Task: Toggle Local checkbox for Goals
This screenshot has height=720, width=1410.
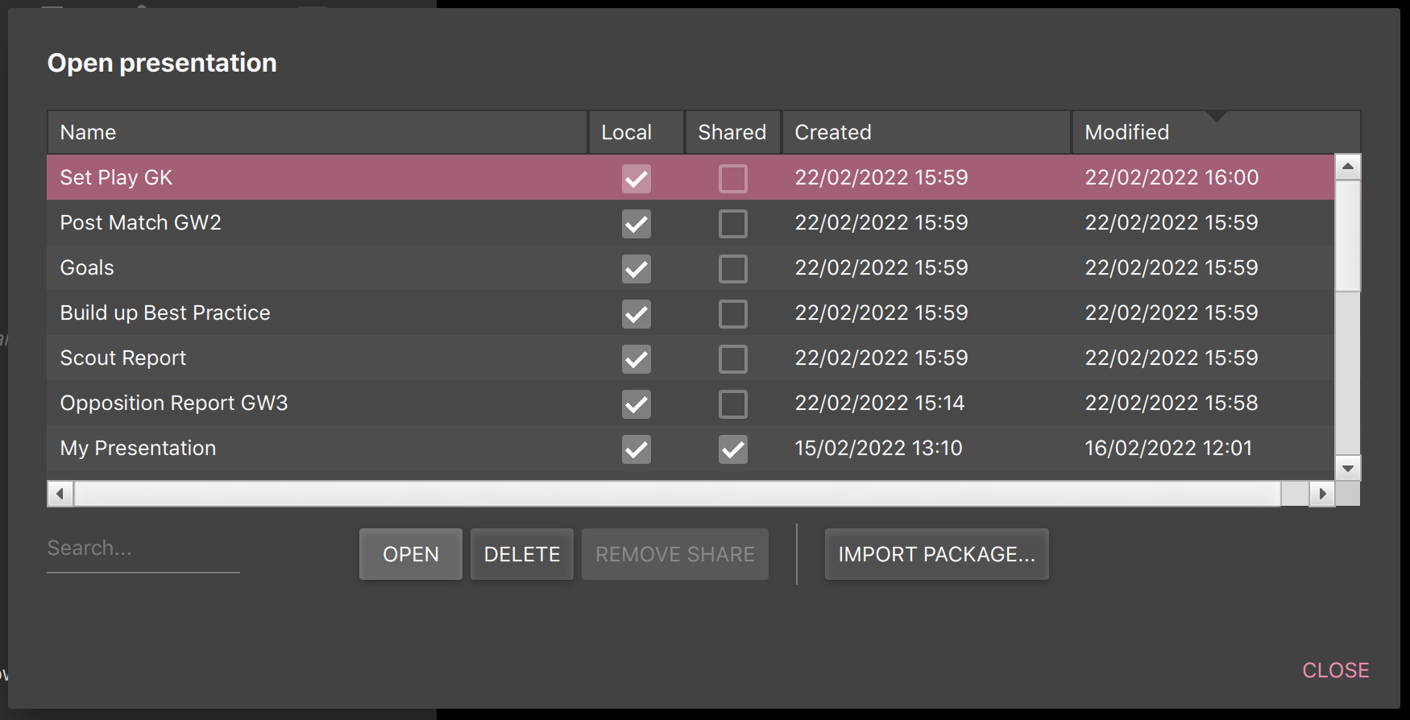Action: tap(637, 268)
